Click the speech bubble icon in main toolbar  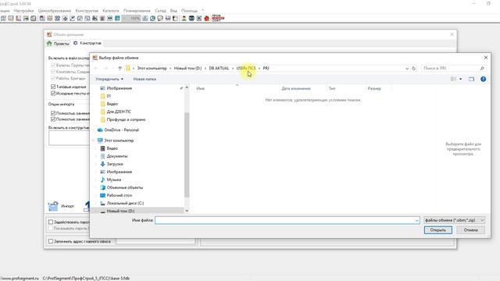point(160,19)
